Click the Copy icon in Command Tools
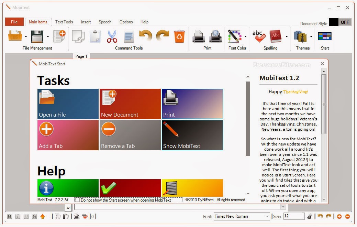This screenshot has width=357, height=227. pyautogui.click(x=78, y=36)
